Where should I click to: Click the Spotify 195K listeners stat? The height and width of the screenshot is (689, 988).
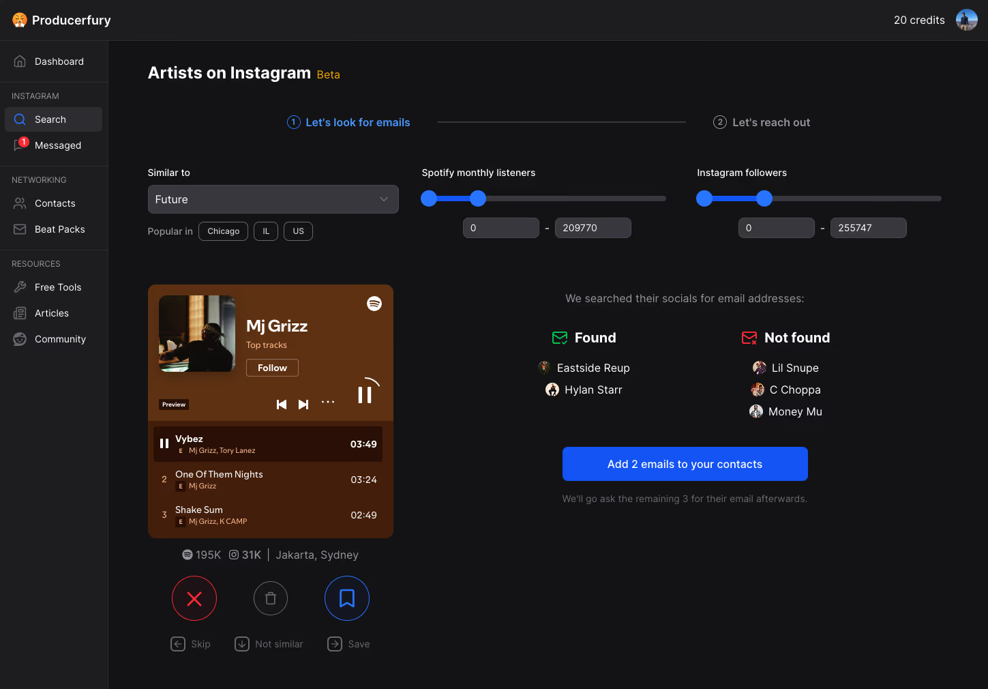(x=202, y=555)
